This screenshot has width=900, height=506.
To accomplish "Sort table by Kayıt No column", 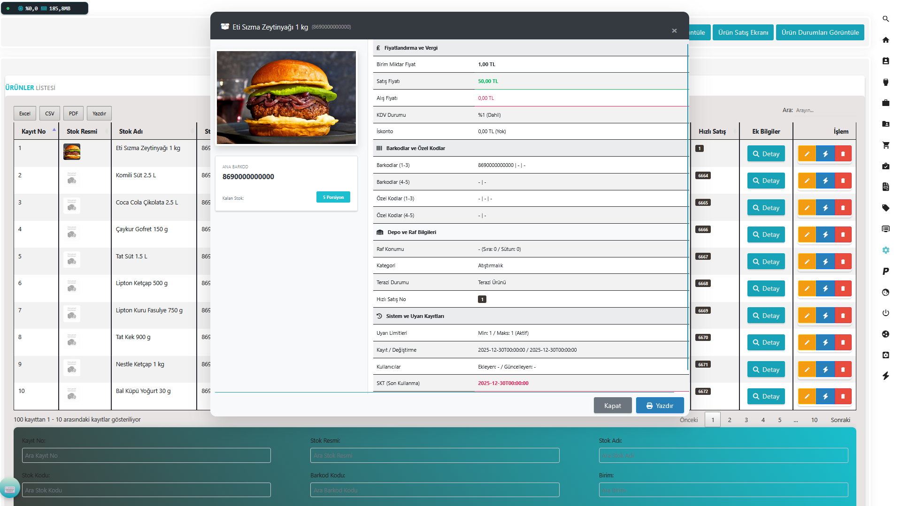I will pos(34,131).
